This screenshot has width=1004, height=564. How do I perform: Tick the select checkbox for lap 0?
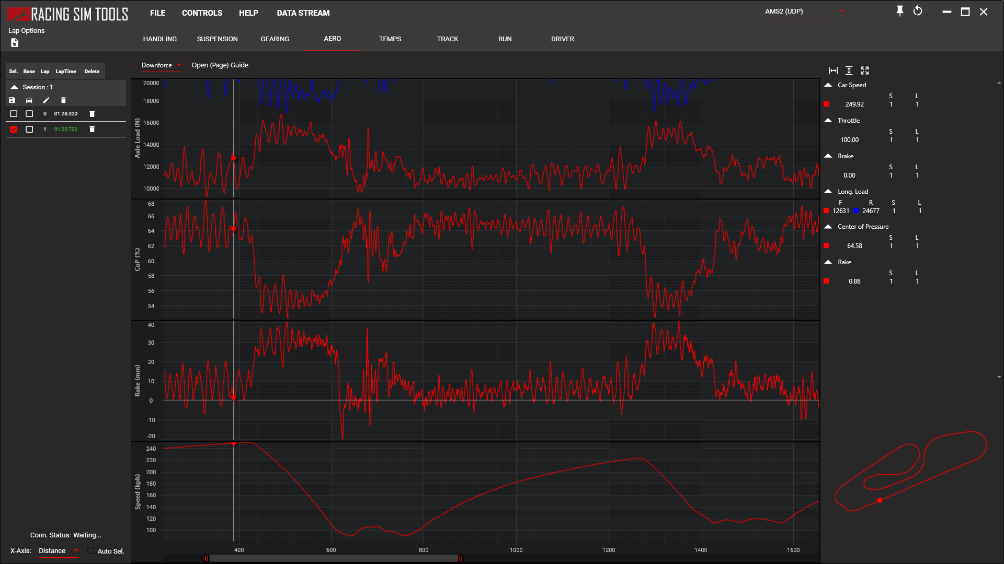pyautogui.click(x=14, y=114)
